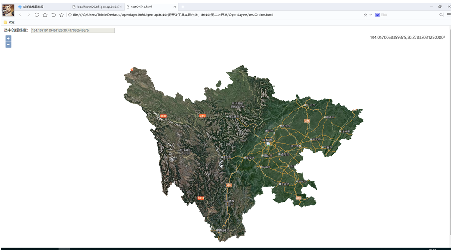Viewport: 451px width, 250px height.
Task: Close the testOnline.html tab
Action: tap(175, 7)
